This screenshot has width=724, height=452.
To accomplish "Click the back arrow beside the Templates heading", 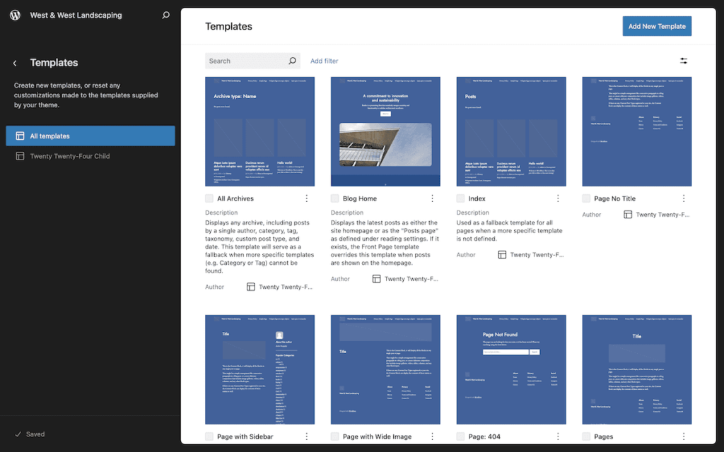I will pyautogui.click(x=14, y=62).
